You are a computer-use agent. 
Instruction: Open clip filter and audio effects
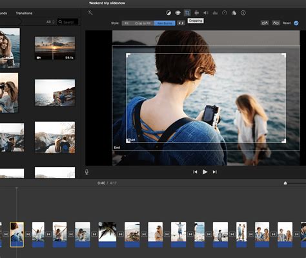tap(234, 13)
